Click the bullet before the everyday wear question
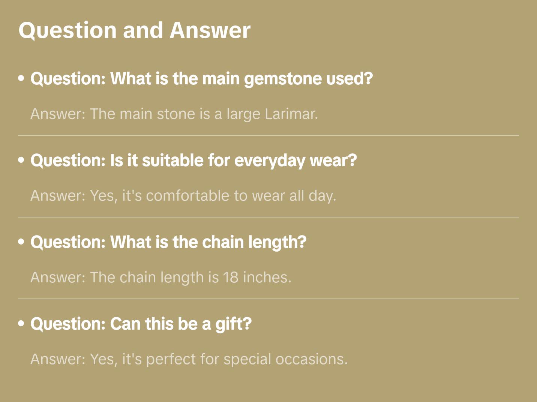The width and height of the screenshot is (537, 402). tap(21, 160)
